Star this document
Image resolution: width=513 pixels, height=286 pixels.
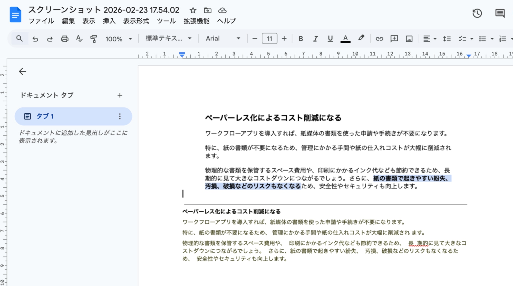pos(192,10)
